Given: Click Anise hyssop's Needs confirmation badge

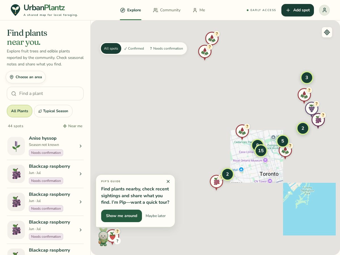Looking at the screenshot, I should [x=46, y=153].
